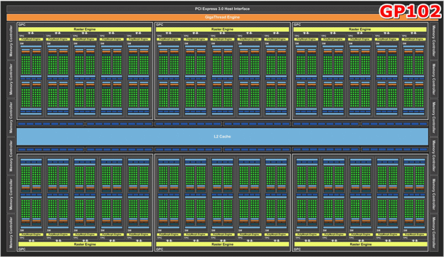Click the Raster Engine in upper-right GPC
The width and height of the screenshot is (444, 257).
click(360, 29)
